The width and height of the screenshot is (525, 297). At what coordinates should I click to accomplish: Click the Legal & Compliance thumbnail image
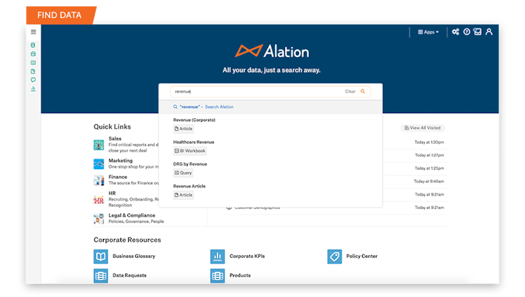point(99,219)
